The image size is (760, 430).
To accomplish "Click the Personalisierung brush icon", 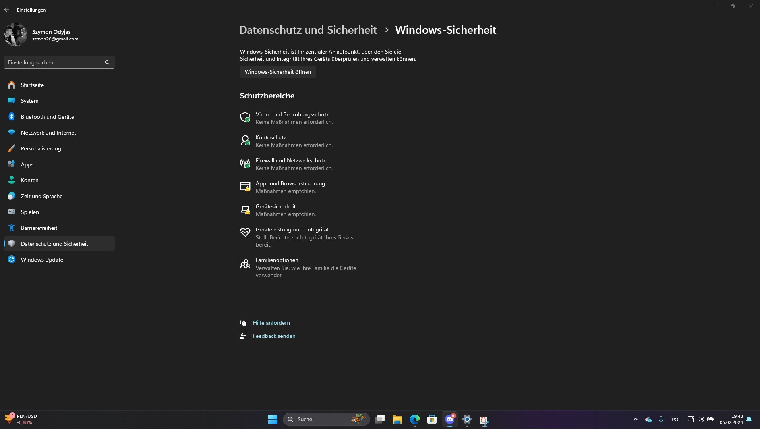I will click(12, 148).
